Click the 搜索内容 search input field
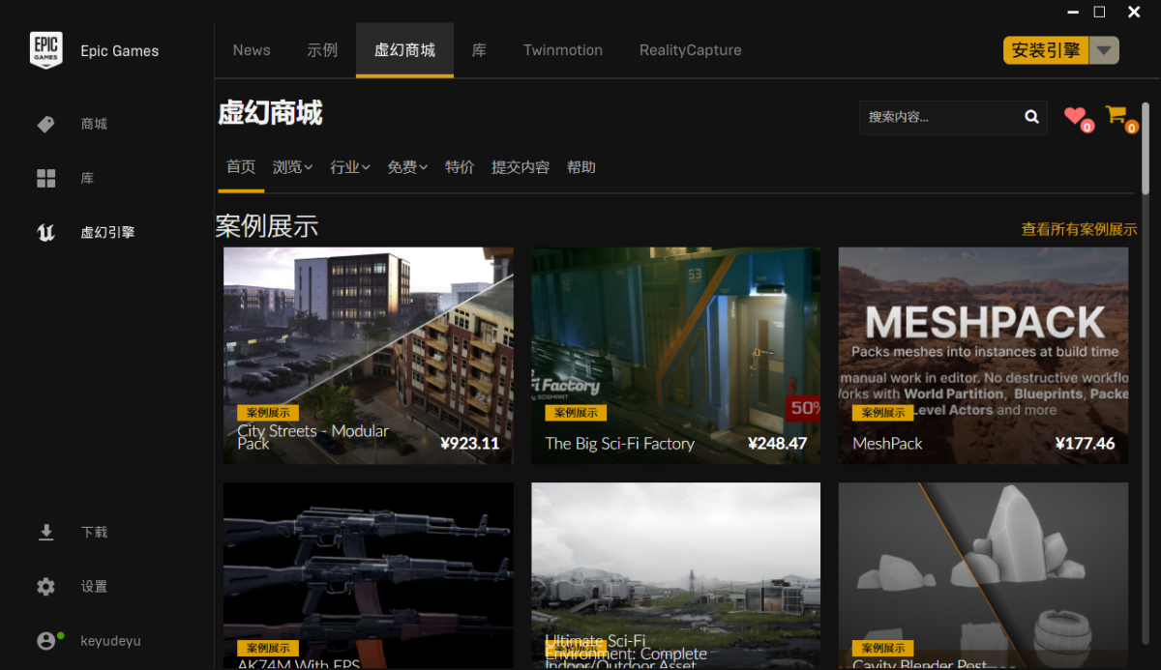This screenshot has width=1161, height=670. click(938, 117)
